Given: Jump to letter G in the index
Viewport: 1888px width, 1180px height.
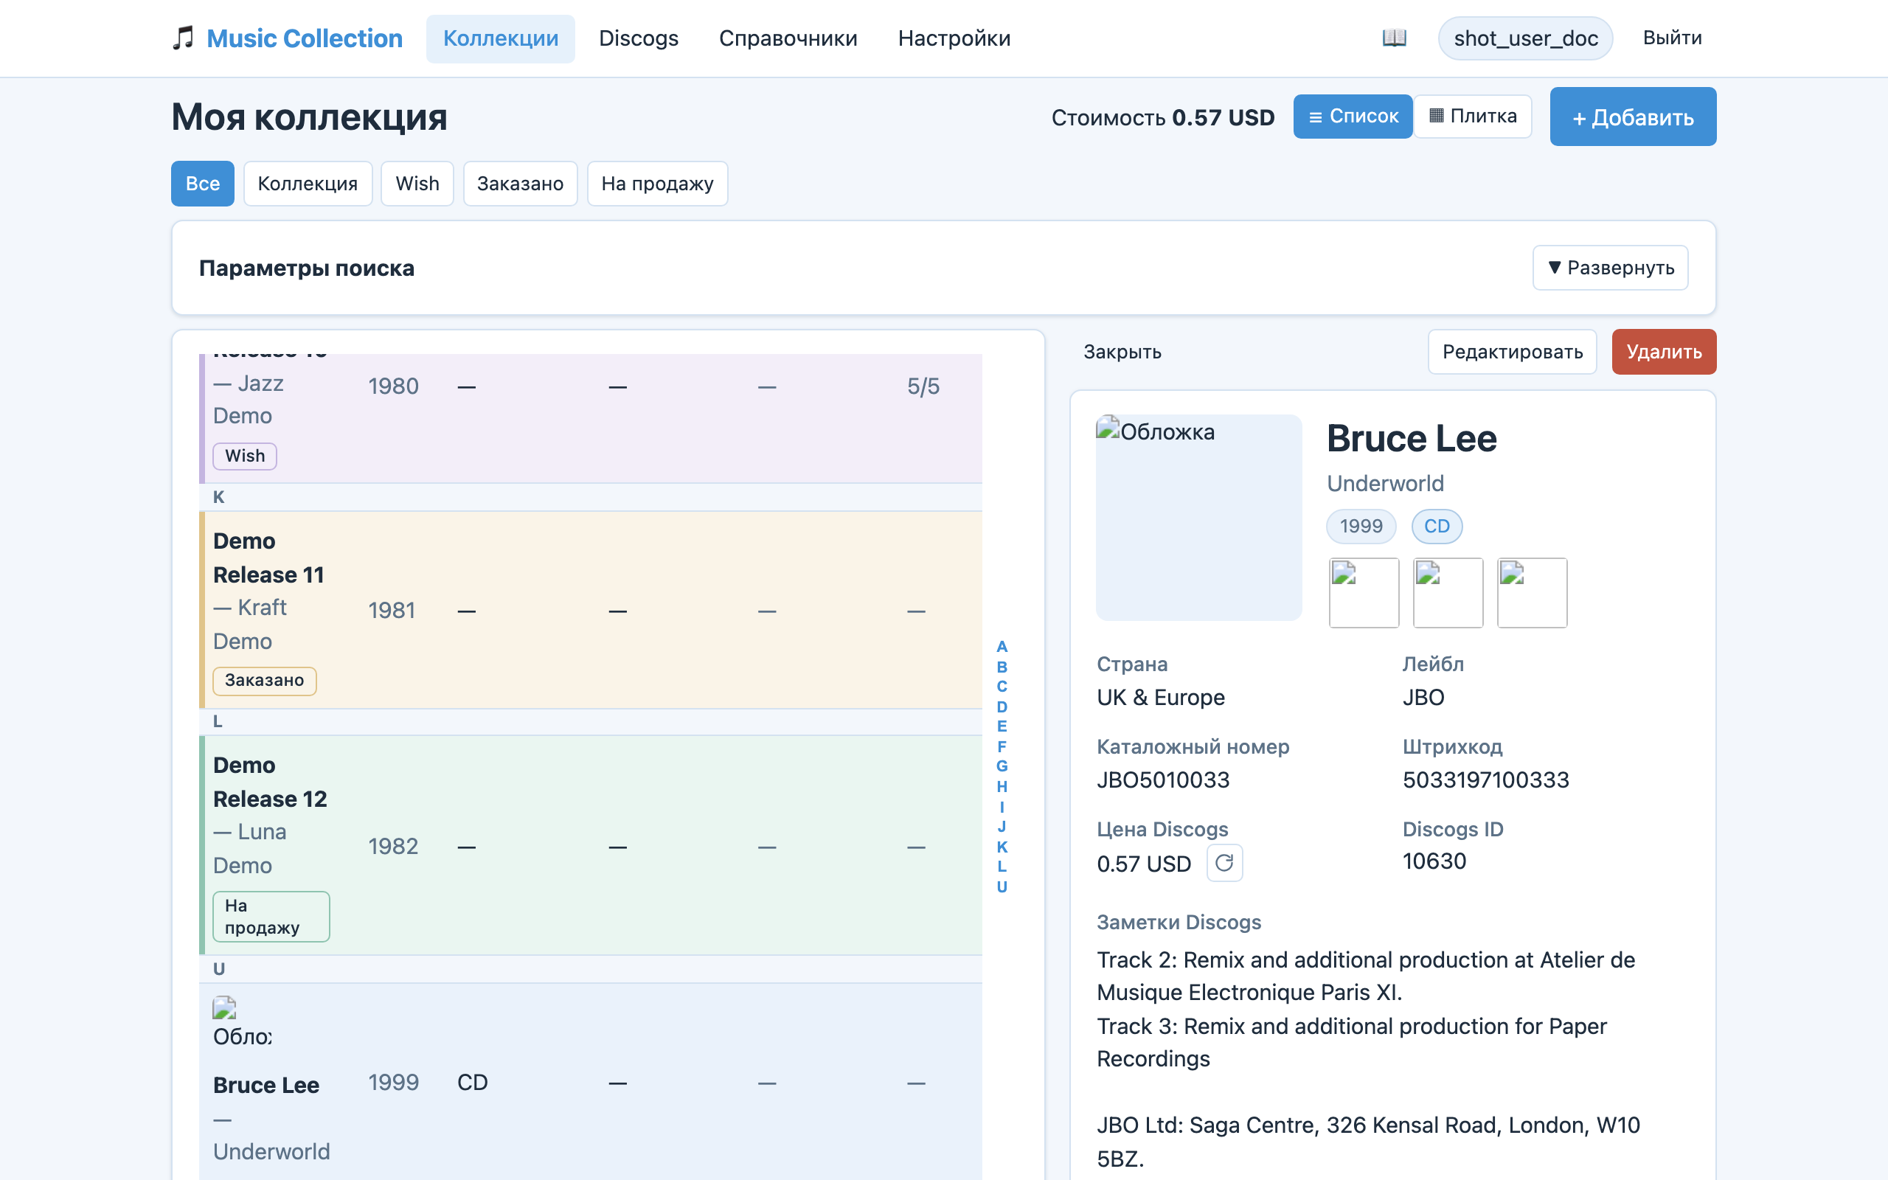Looking at the screenshot, I should [x=1002, y=766].
